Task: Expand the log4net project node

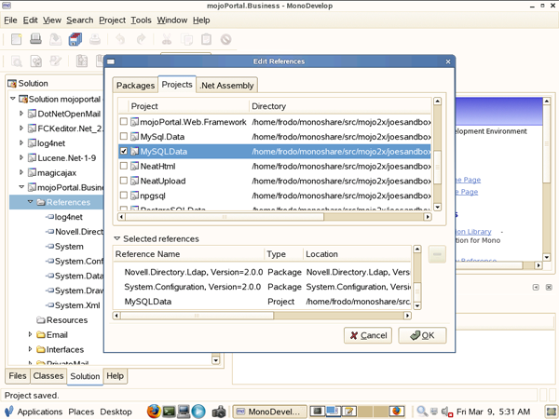Action: pyautogui.click(x=21, y=143)
